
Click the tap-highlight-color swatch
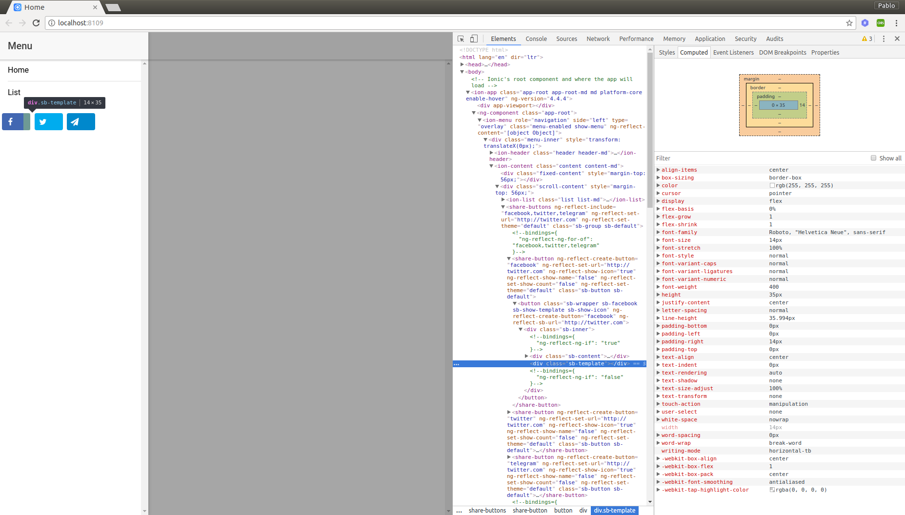(x=772, y=490)
